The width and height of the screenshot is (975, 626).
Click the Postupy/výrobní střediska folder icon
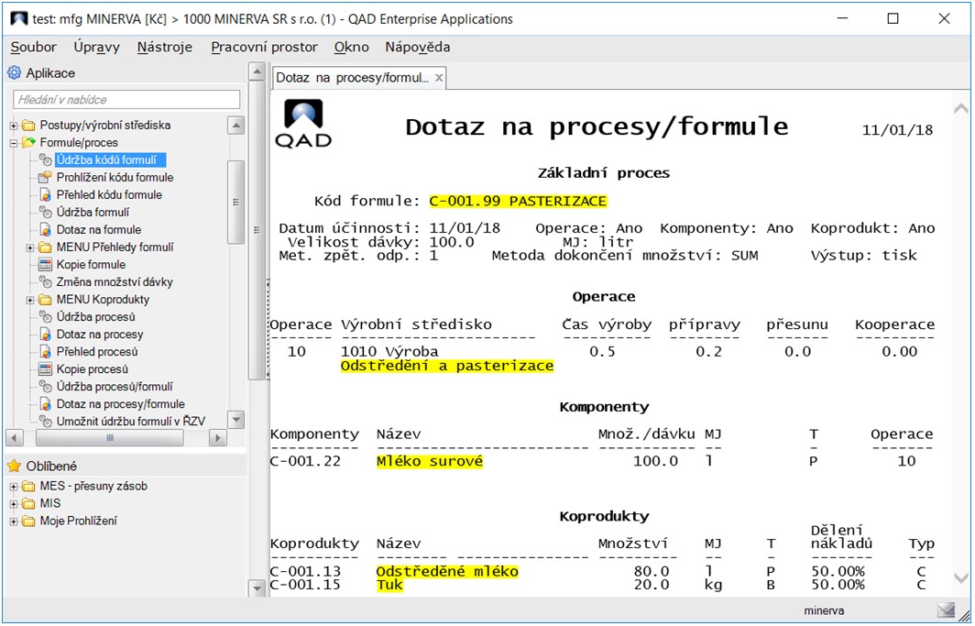(28, 125)
